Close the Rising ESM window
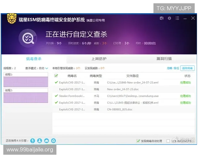 pyautogui.click(x=193, y=18)
